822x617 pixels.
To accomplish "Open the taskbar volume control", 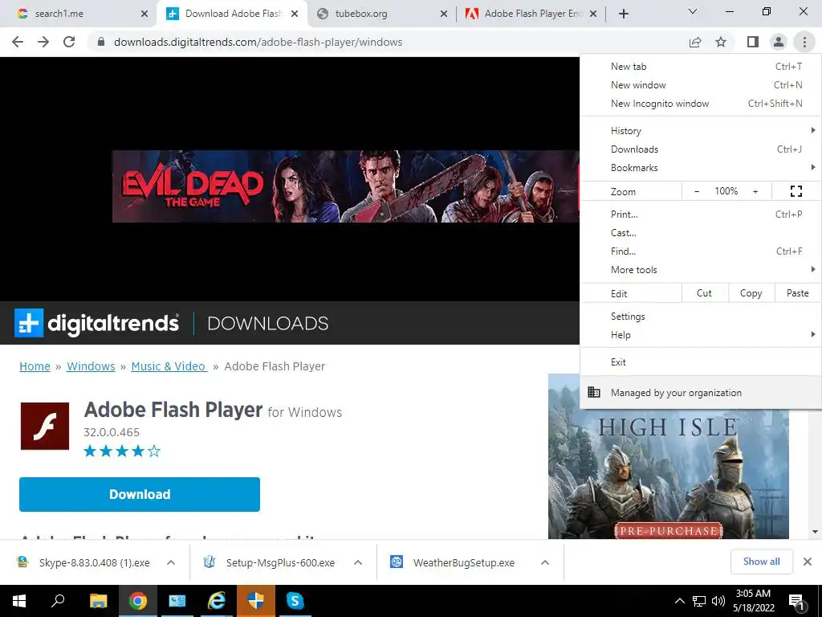I will coord(718,601).
